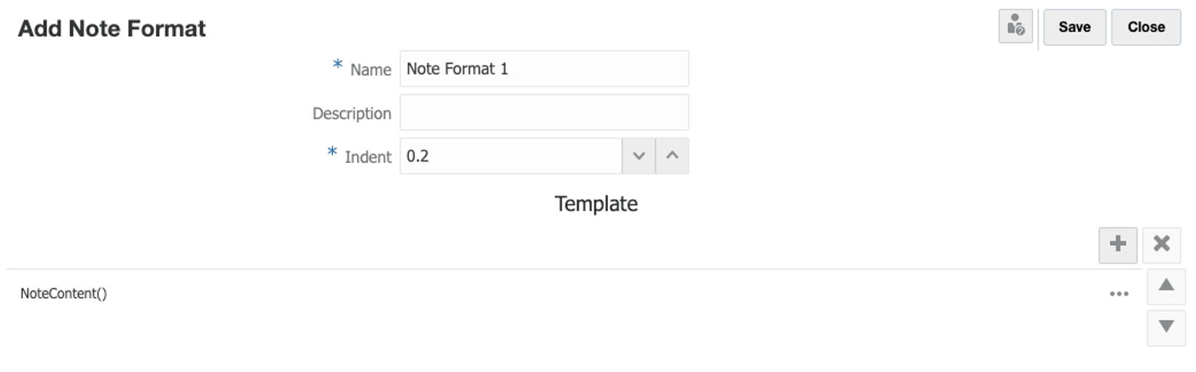Click the user help icon beside Save

tap(1015, 27)
